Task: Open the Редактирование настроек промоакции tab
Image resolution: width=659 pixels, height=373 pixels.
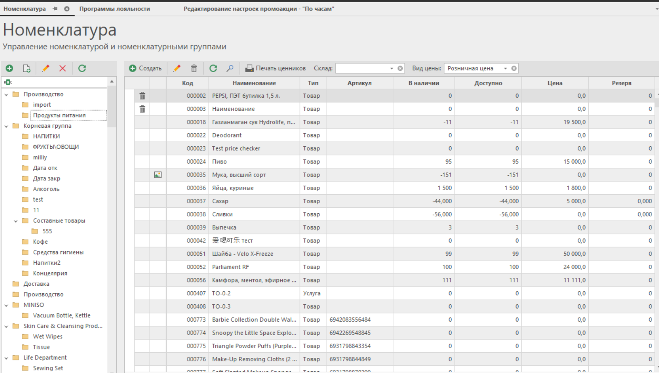Action: click(x=259, y=9)
